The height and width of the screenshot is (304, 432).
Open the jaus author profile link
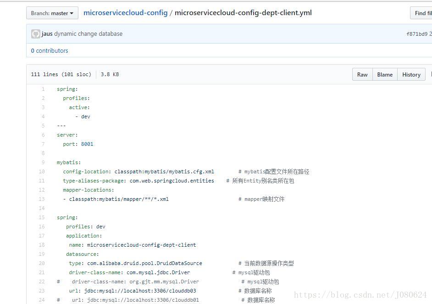47,34
